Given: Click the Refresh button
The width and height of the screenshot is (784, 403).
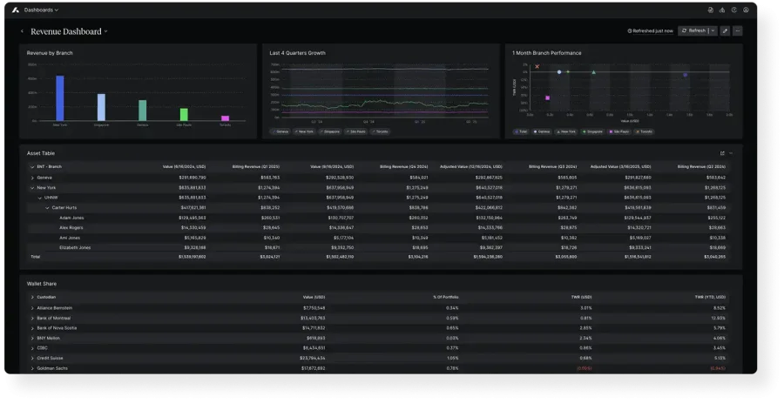Looking at the screenshot, I should (x=693, y=30).
